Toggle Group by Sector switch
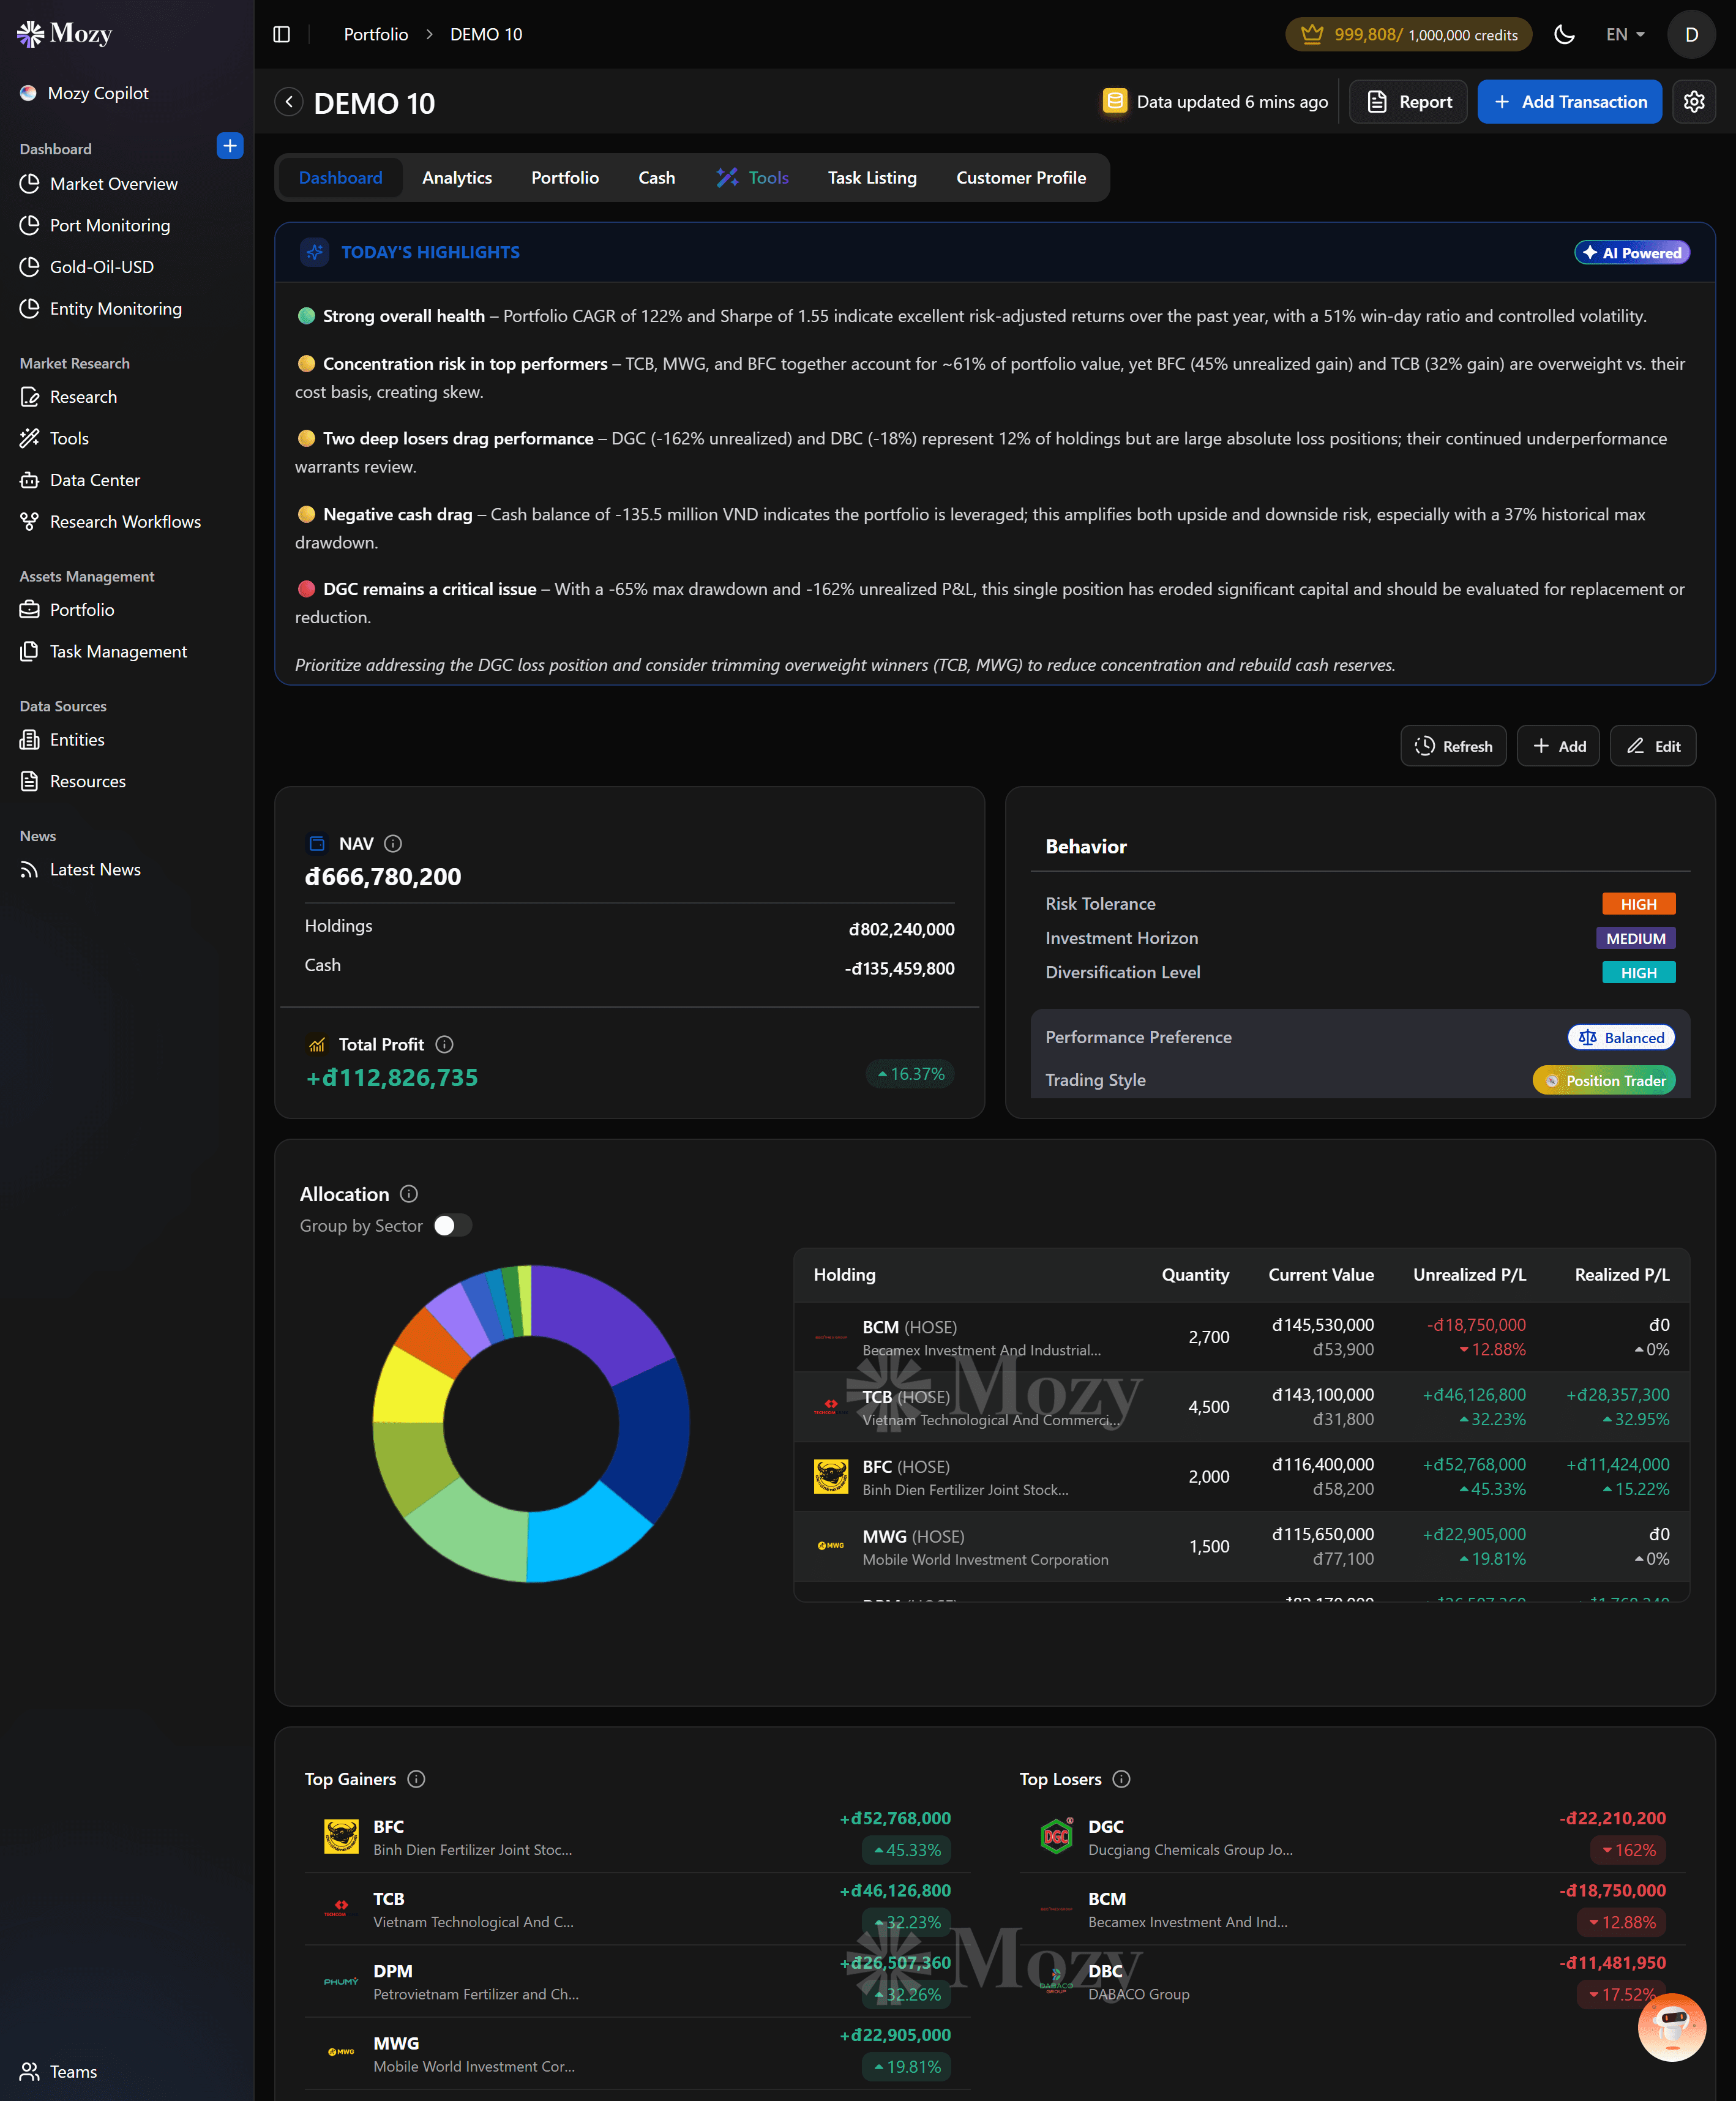1736x2101 pixels. [452, 1225]
